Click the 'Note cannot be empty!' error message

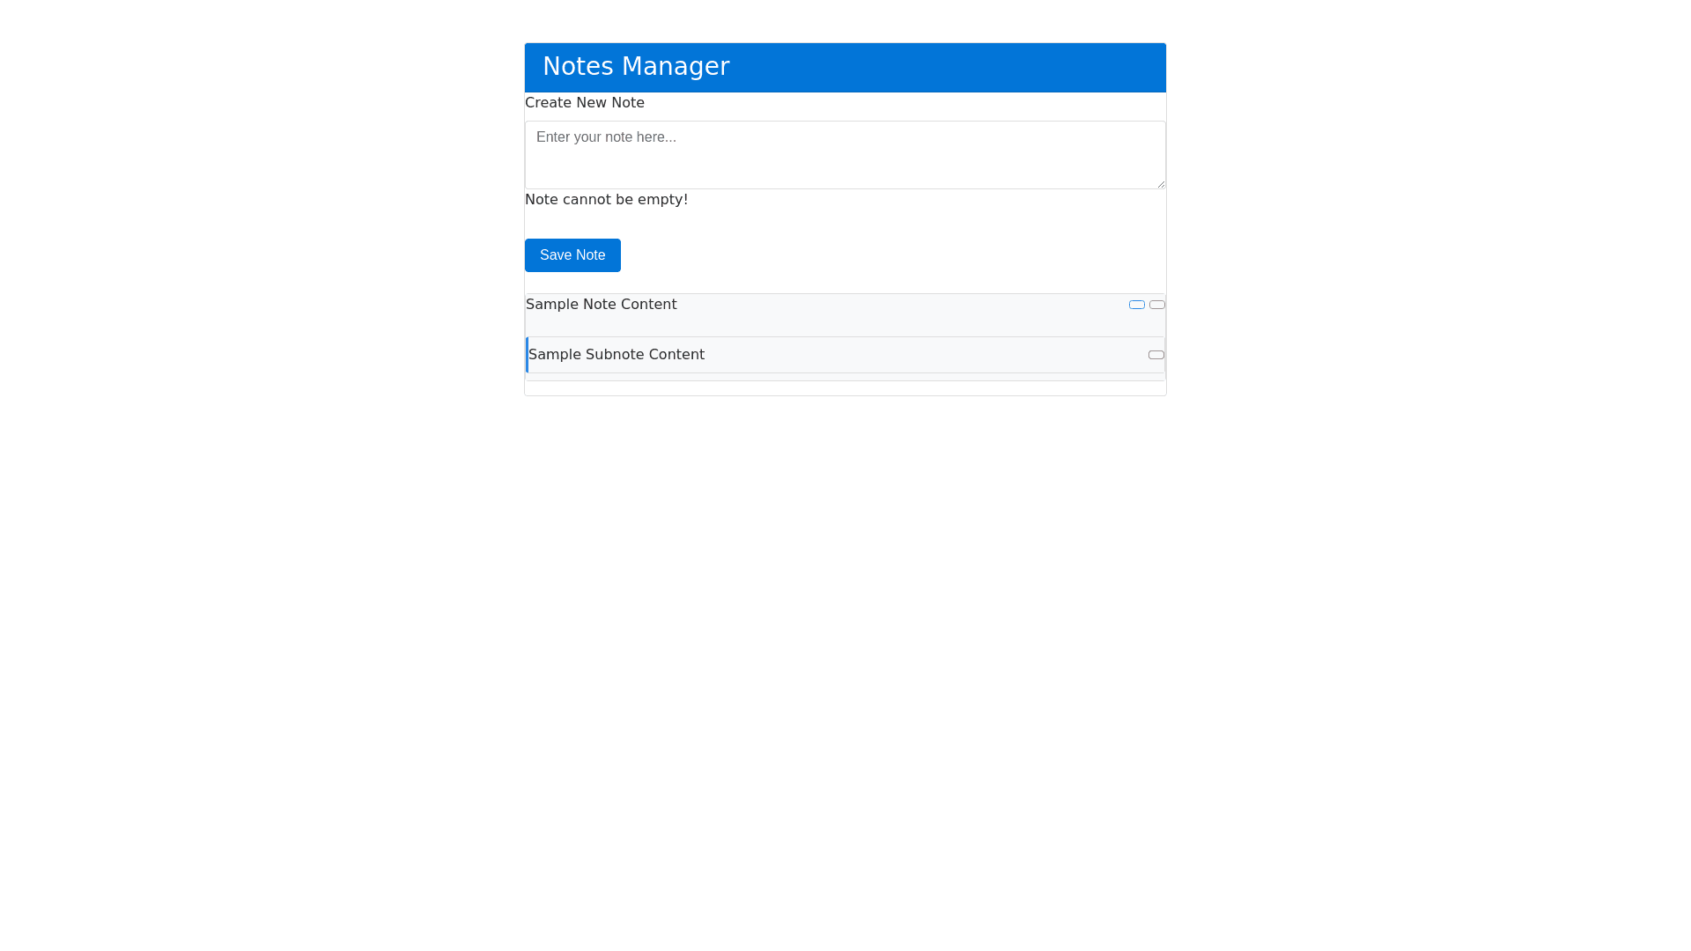pyautogui.click(x=607, y=200)
